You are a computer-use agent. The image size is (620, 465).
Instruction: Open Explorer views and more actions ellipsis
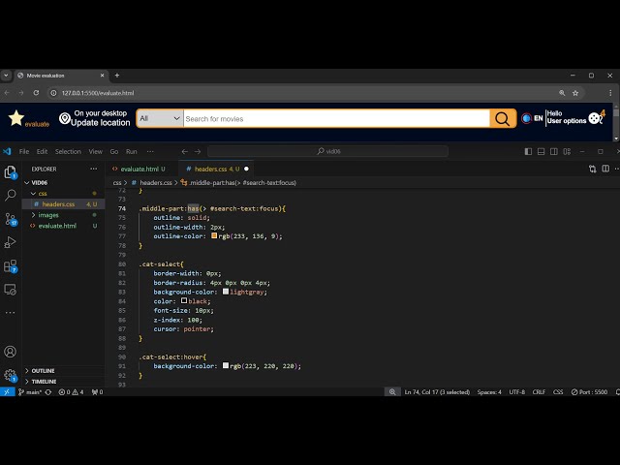point(94,169)
